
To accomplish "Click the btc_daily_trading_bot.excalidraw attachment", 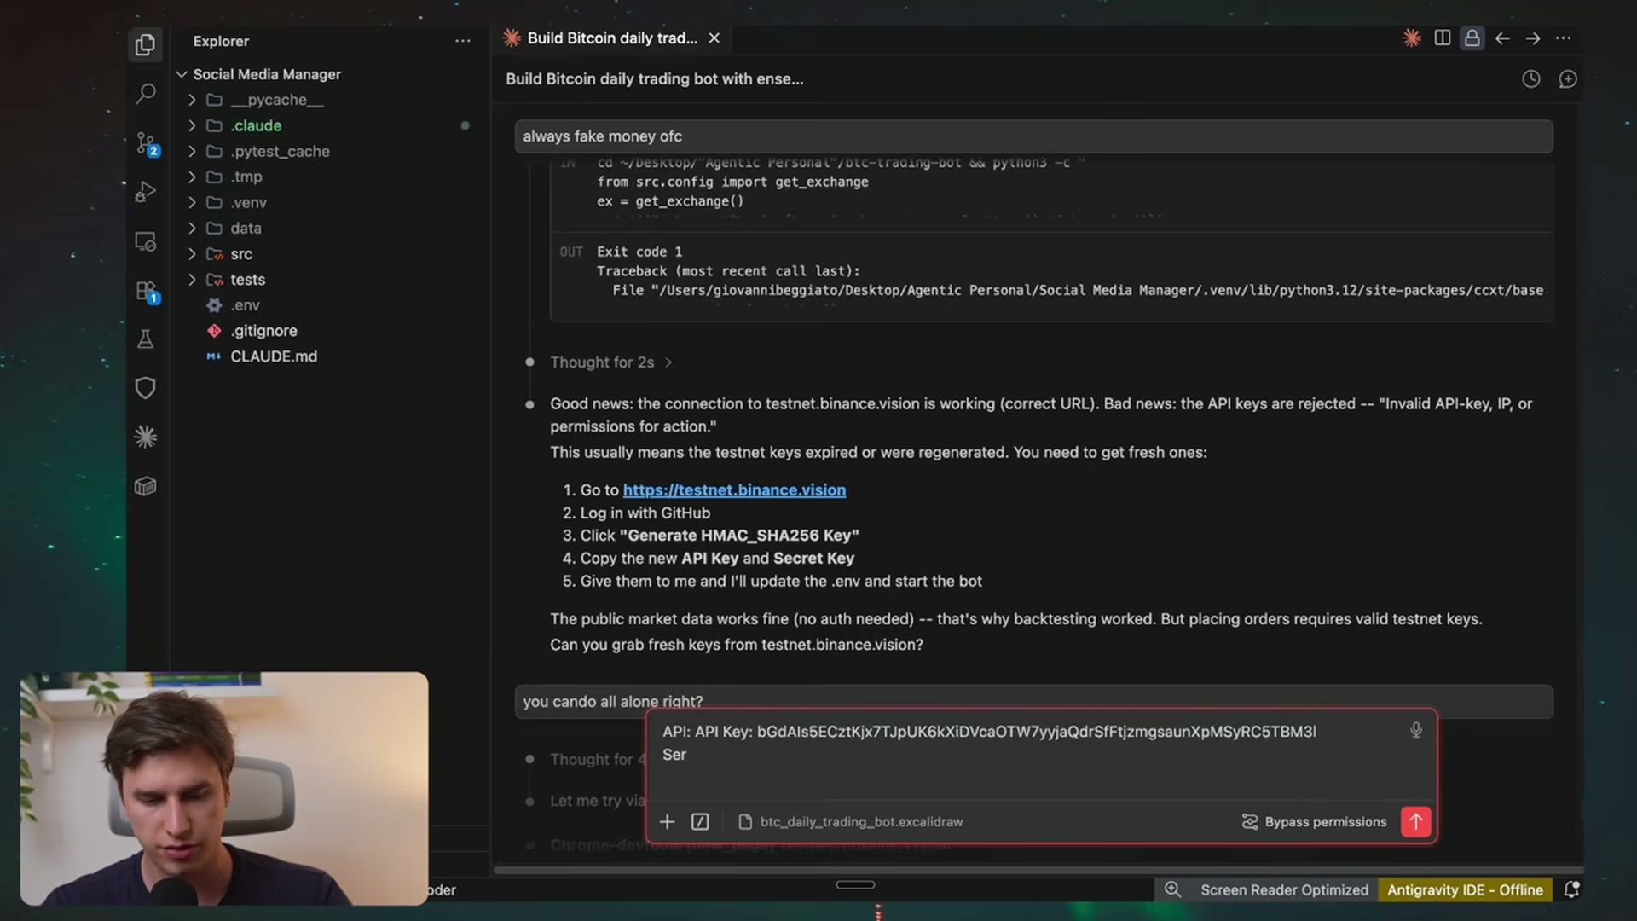I will click(851, 821).
